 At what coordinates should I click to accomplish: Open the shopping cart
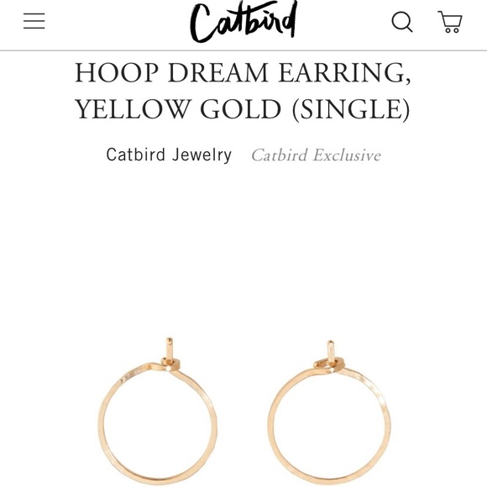click(450, 22)
